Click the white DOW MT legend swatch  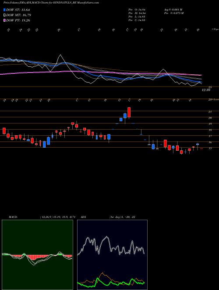click(4, 15)
